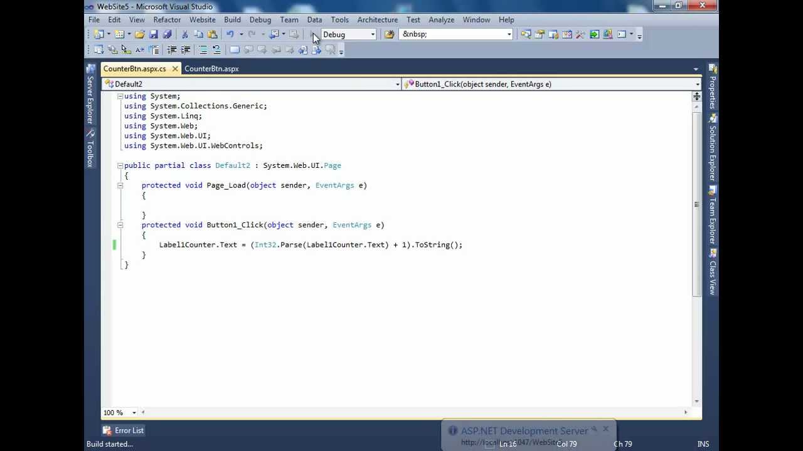Click the New Project toolbar icon
Screen dimensions: 803x451
click(x=98, y=34)
